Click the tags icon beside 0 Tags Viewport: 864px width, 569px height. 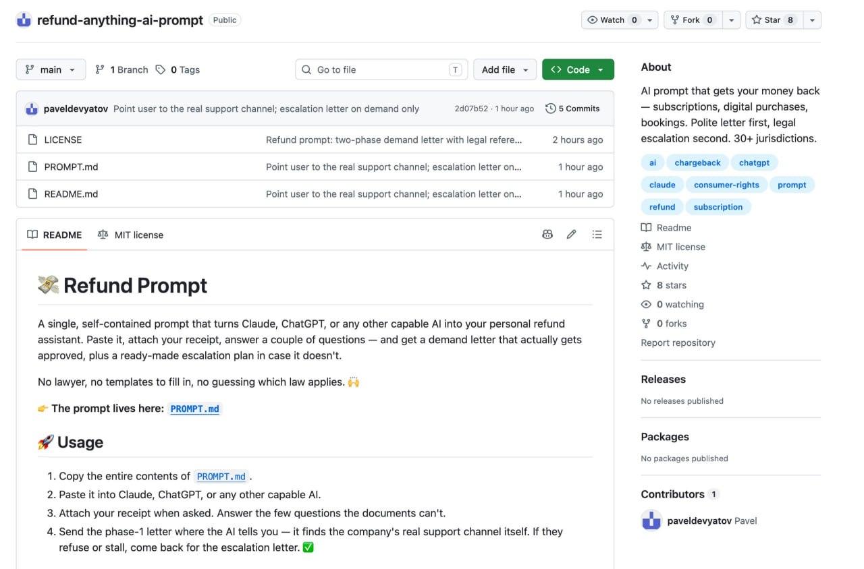(x=161, y=69)
